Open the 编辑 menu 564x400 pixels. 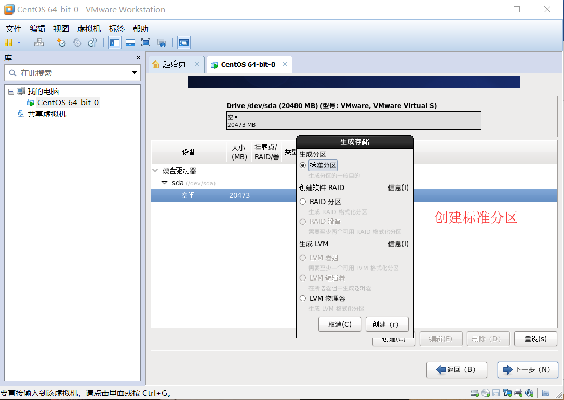click(37, 29)
